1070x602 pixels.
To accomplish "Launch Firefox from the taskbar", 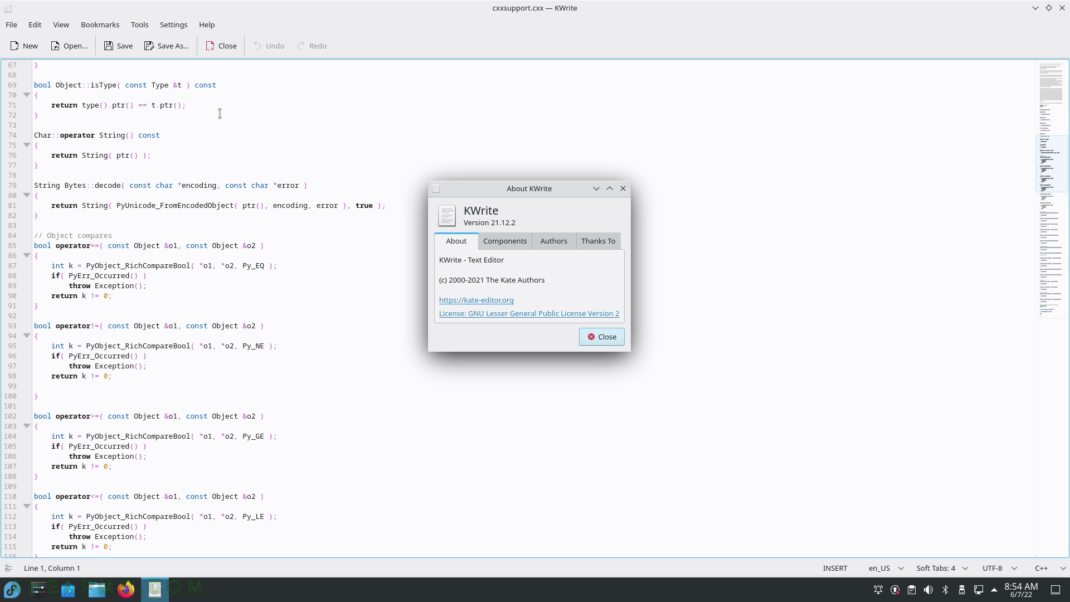I will (126, 589).
